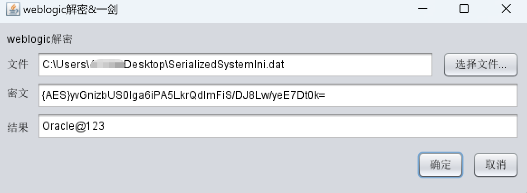Click the Oracle@123 decrypted text
The image size is (527, 193).
pos(73,126)
